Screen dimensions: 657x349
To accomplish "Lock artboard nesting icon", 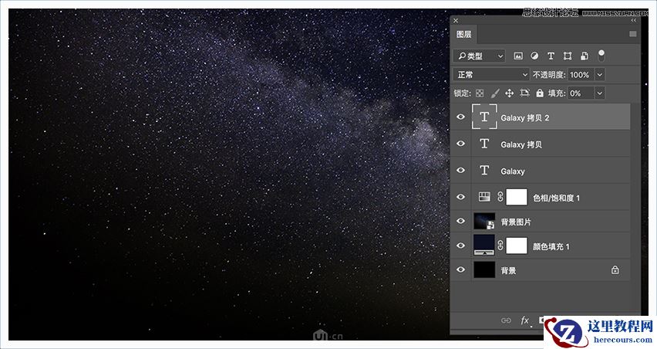I will pyautogui.click(x=524, y=93).
